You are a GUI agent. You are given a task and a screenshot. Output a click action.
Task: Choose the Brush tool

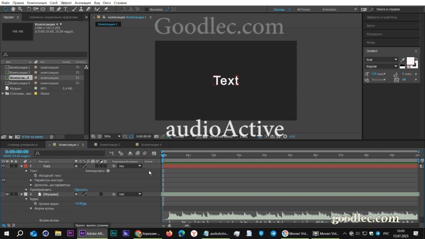click(x=74, y=9)
